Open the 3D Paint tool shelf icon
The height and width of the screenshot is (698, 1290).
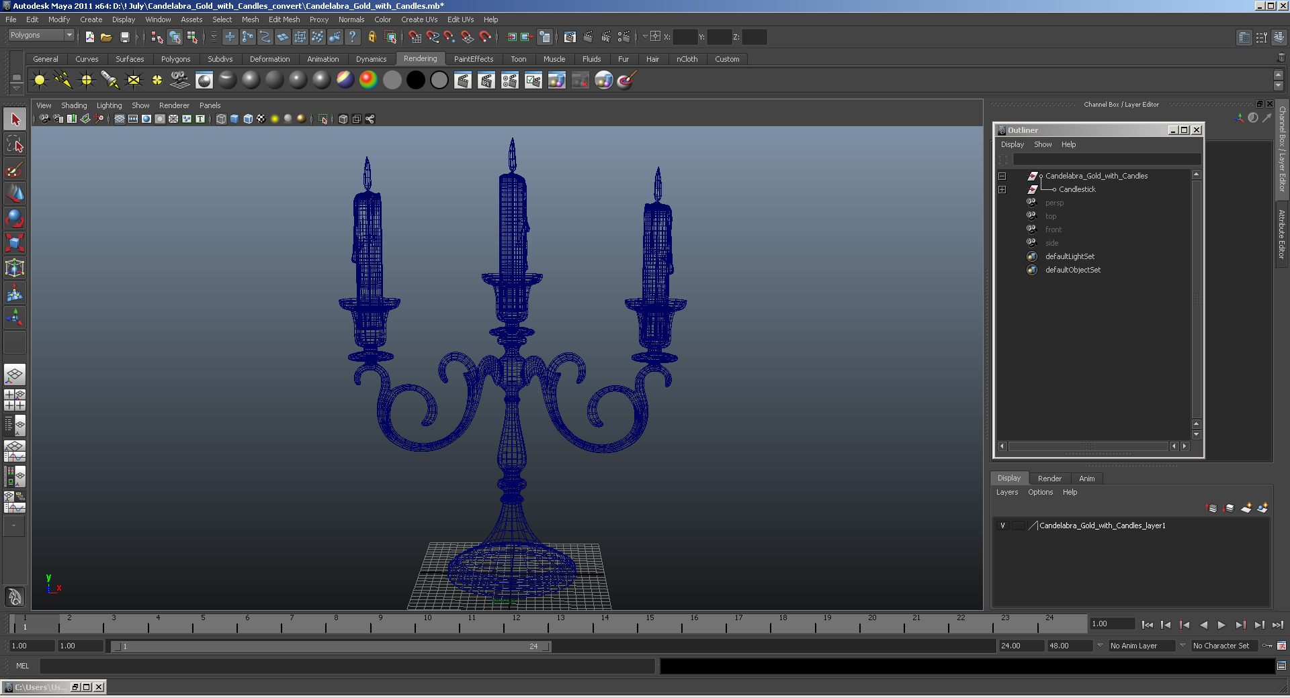pyautogui.click(x=626, y=81)
